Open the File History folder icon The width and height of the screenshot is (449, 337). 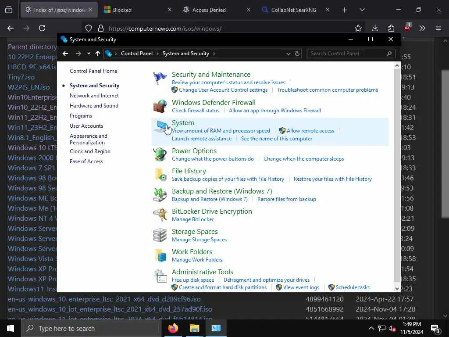160,175
